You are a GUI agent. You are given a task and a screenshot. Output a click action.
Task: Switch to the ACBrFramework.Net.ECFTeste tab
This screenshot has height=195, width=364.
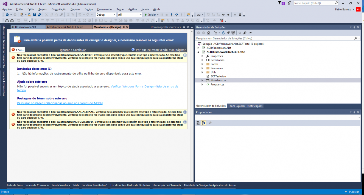[65, 27]
